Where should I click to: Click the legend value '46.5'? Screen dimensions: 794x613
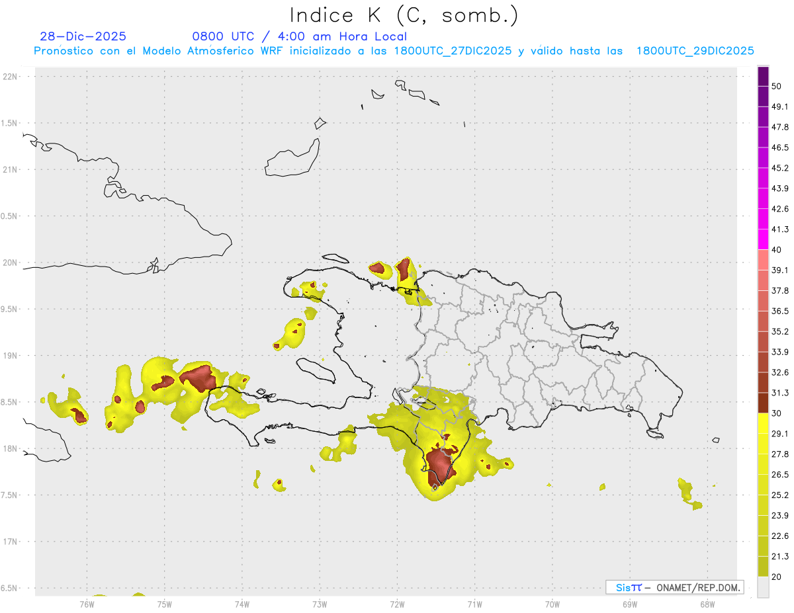coord(780,147)
